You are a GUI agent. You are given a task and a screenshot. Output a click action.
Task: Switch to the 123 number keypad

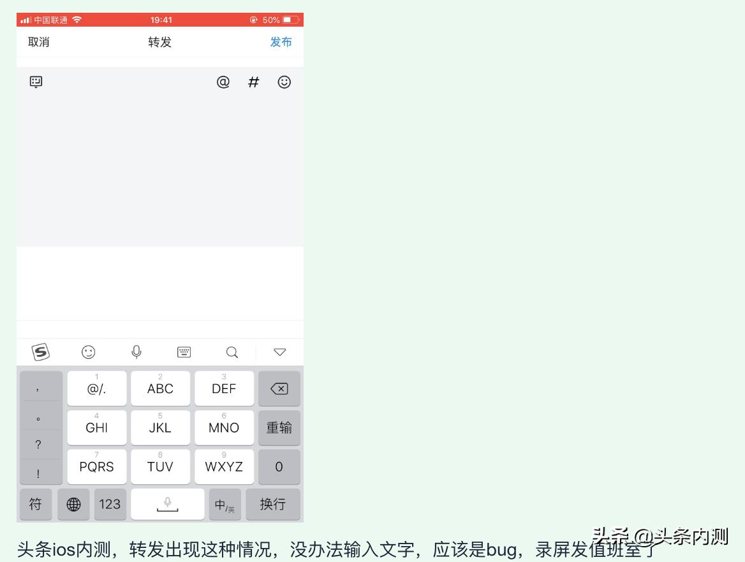[x=110, y=504]
